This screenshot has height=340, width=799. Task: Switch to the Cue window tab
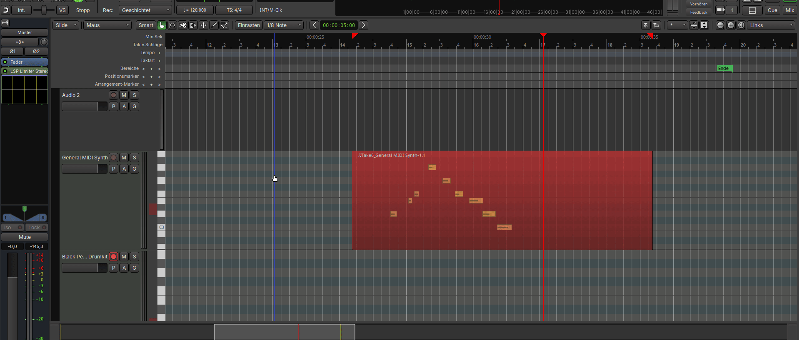pos(772,10)
